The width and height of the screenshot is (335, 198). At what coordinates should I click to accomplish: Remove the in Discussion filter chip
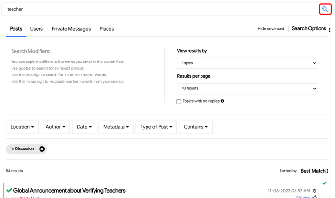42,149
